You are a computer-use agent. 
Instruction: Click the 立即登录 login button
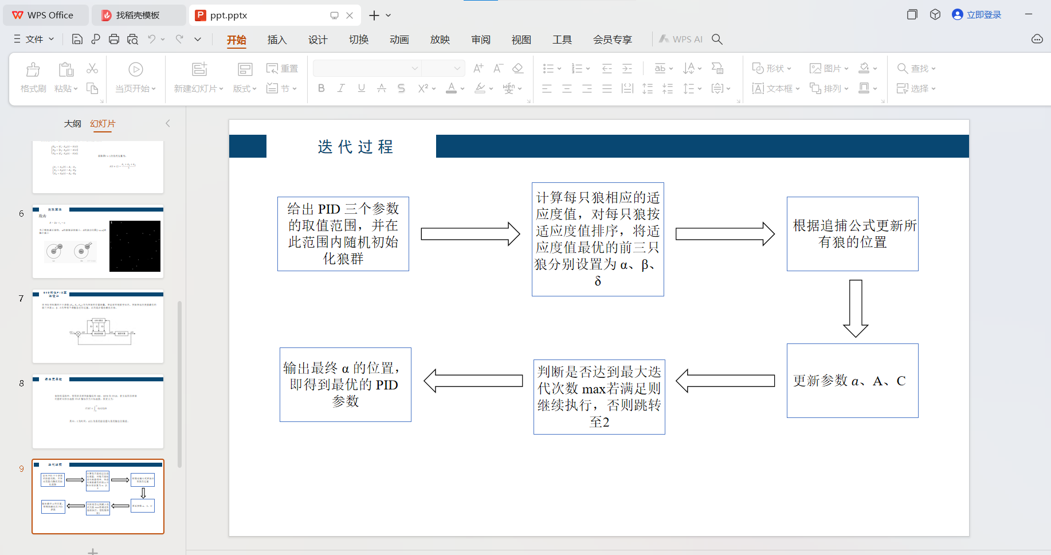pos(977,15)
